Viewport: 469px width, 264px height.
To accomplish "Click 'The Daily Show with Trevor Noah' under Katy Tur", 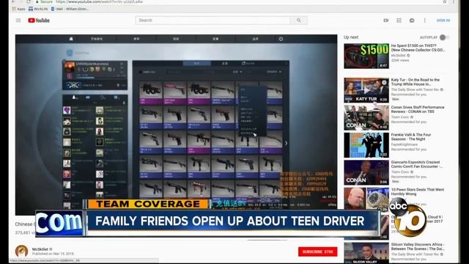I will click(x=416, y=89).
